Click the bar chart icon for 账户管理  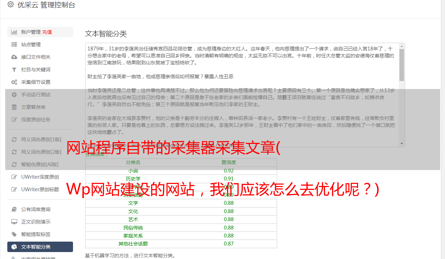[14, 32]
